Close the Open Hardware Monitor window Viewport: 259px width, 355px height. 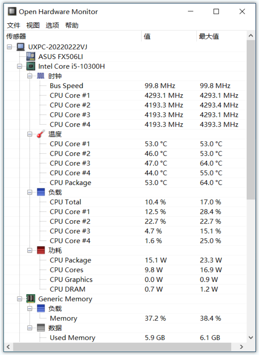(242, 11)
